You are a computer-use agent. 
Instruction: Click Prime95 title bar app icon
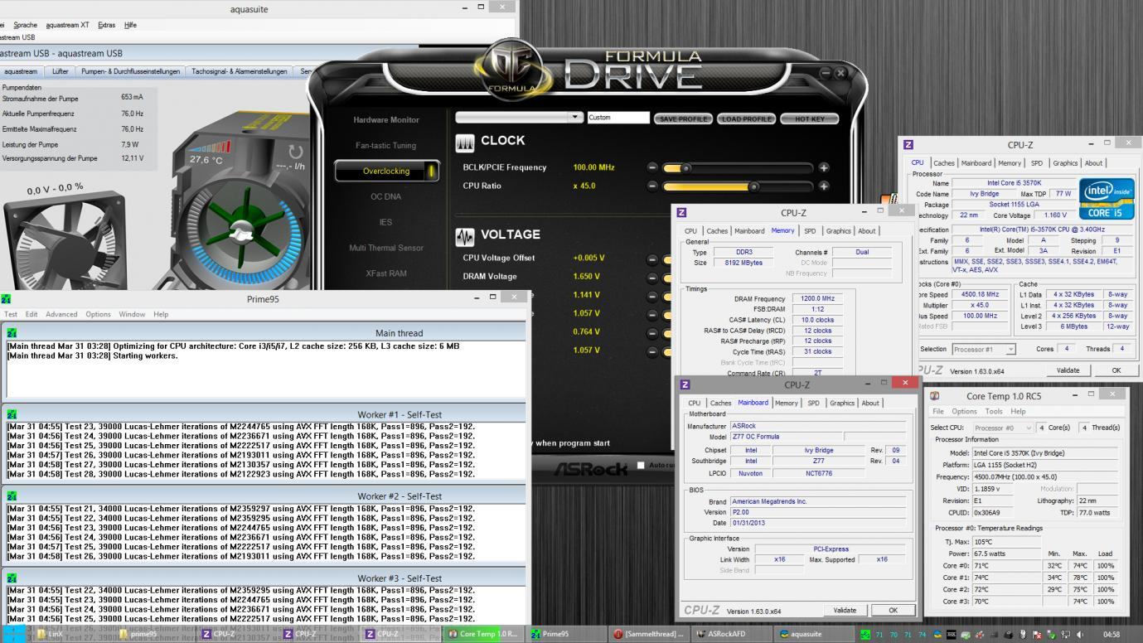tap(7, 298)
